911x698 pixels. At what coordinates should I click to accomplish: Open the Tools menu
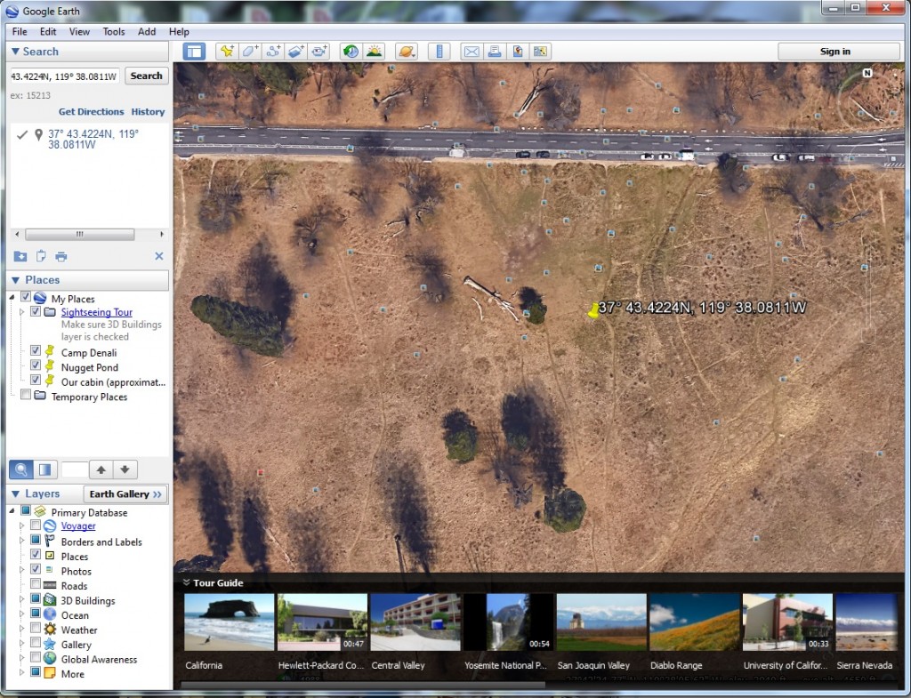point(113,31)
